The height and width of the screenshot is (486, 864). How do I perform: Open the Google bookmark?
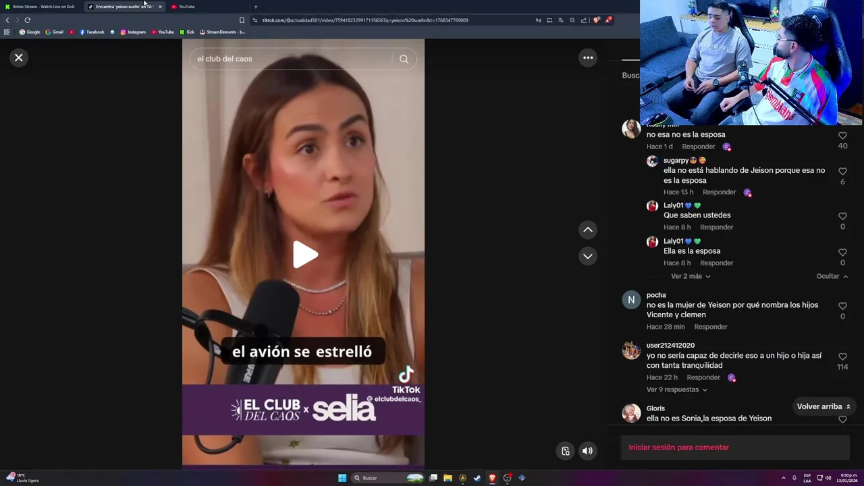[30, 32]
